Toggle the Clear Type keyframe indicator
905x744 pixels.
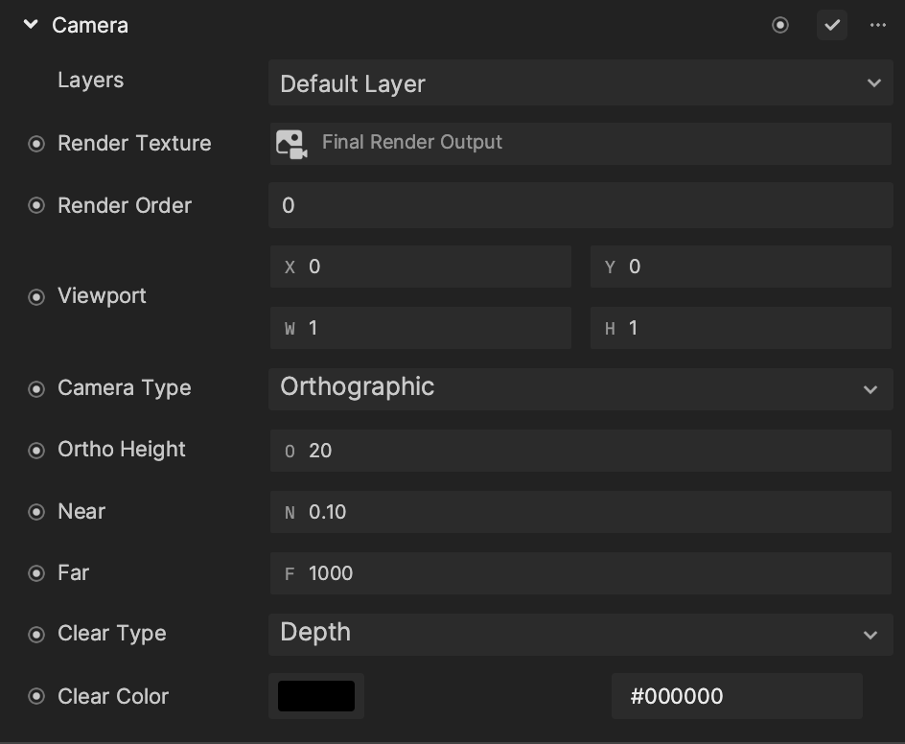click(x=36, y=635)
